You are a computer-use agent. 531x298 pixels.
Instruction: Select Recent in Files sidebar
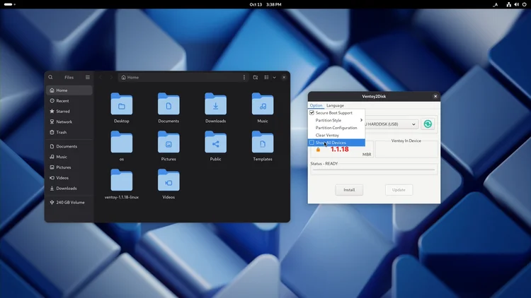[x=69, y=101]
